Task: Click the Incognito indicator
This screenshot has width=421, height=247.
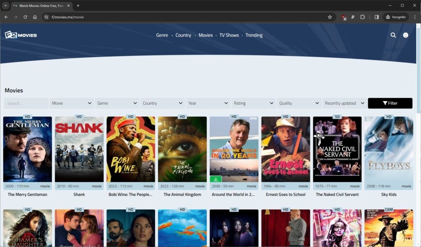Action: (396, 17)
